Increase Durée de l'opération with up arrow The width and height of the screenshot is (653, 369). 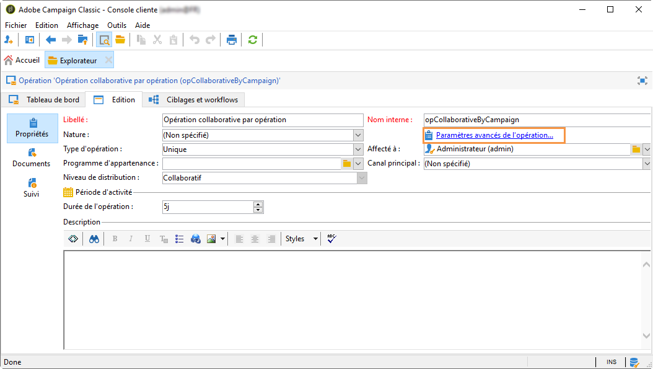click(x=258, y=204)
